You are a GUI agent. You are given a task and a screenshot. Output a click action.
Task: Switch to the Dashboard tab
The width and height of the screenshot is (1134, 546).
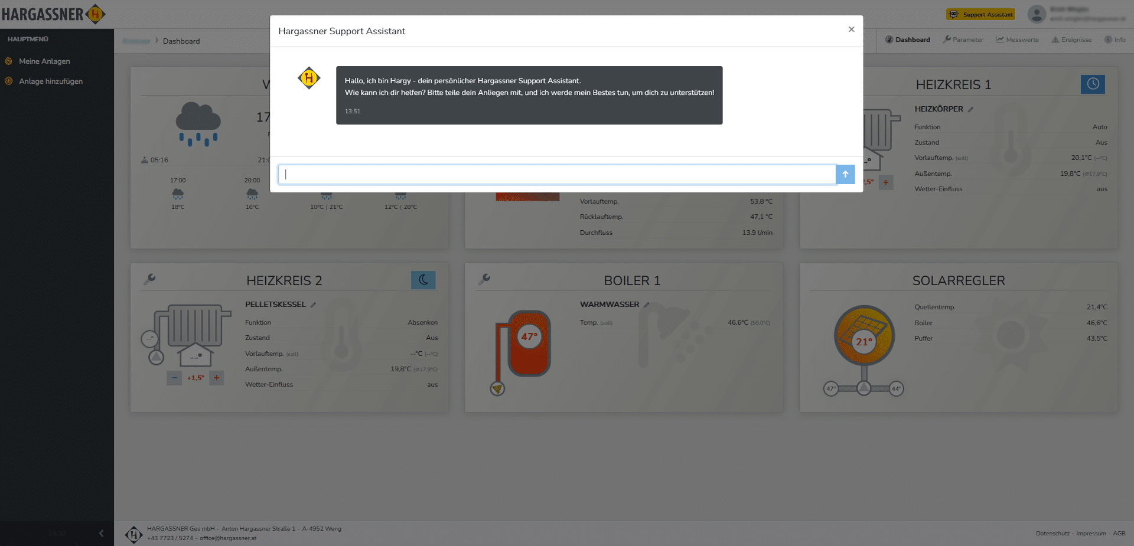click(x=907, y=40)
